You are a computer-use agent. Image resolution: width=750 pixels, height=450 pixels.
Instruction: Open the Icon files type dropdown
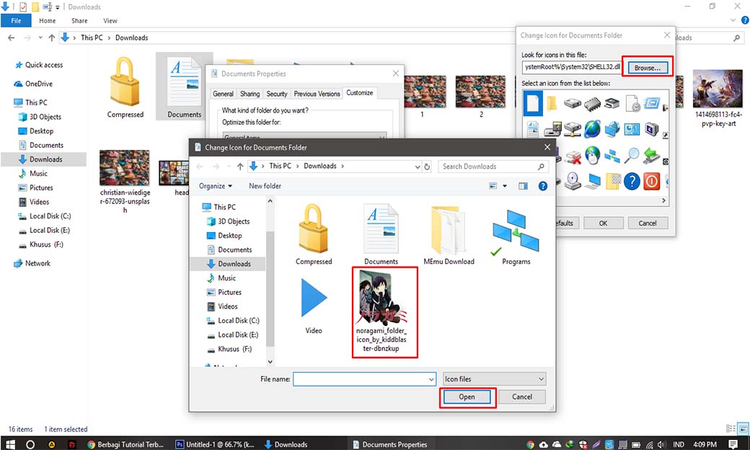tap(494, 379)
